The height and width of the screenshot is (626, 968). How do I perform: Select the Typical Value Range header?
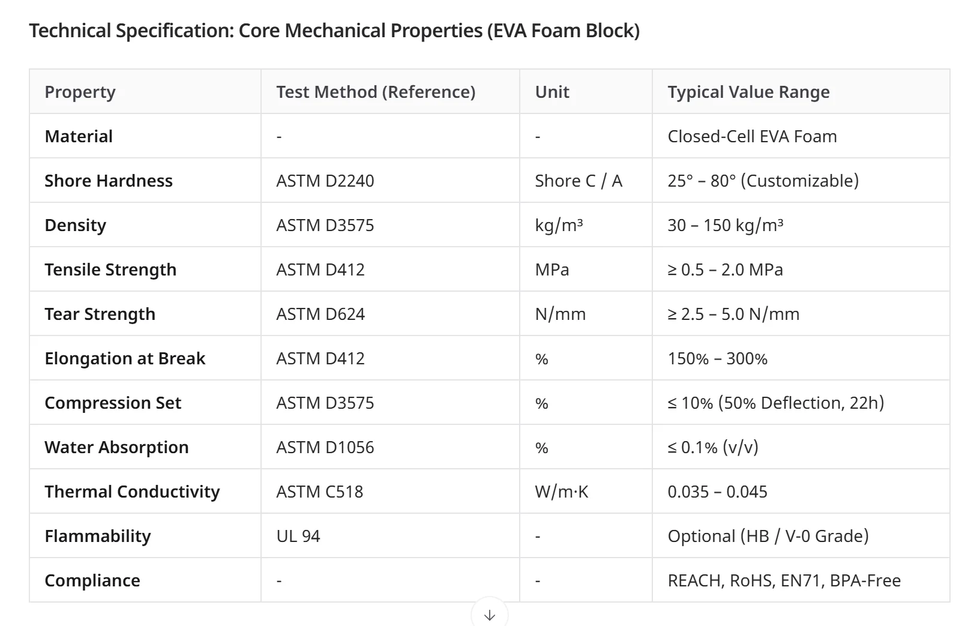pos(748,92)
